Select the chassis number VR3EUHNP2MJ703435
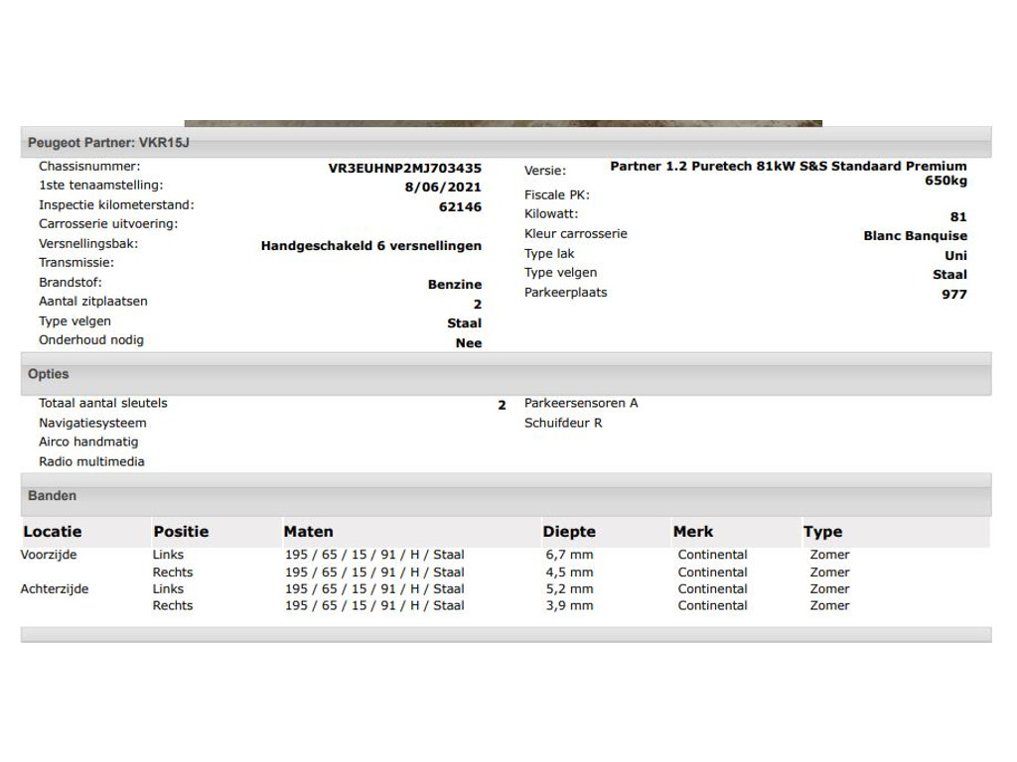The width and height of the screenshot is (1017, 762). click(405, 169)
